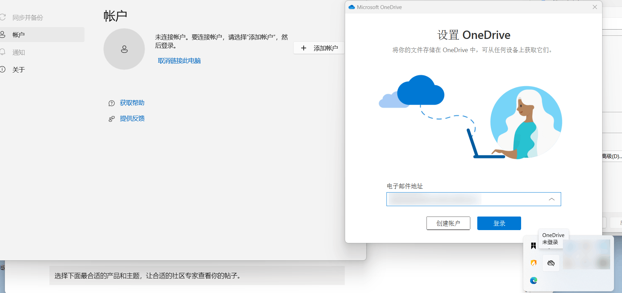Screen dimensions: 622x293
Task: Click the orange shield security tray icon
Action: click(534, 263)
